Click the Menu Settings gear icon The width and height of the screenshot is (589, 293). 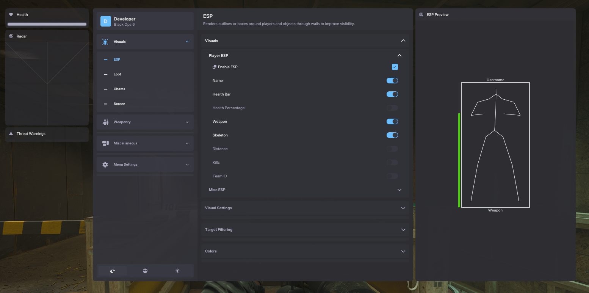pos(105,165)
